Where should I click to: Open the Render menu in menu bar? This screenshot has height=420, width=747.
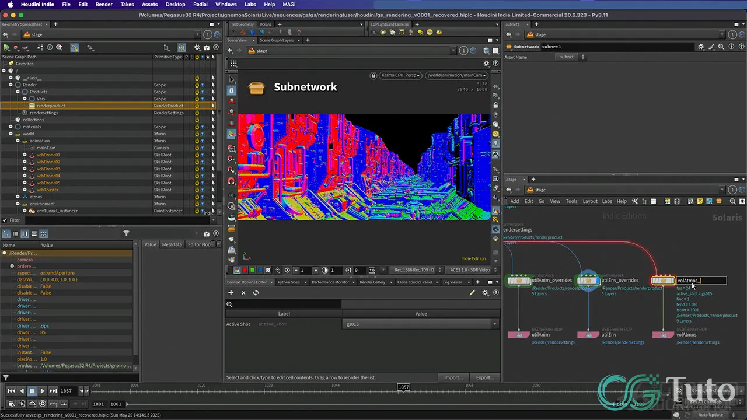pyautogui.click(x=104, y=4)
